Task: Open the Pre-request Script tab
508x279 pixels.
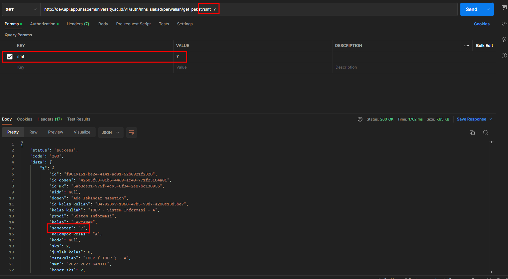Action: 134,24
